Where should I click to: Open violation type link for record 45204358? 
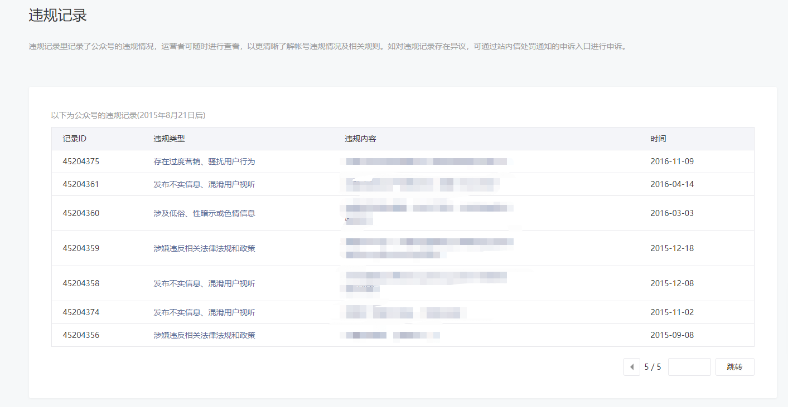click(204, 283)
